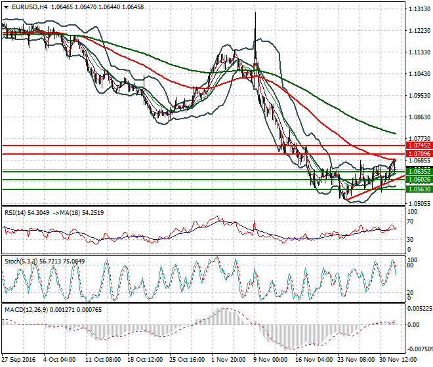Image resolution: width=433 pixels, height=367 pixels.
Task: Click the 30 Nov 12:00 time label
Action: point(398,360)
